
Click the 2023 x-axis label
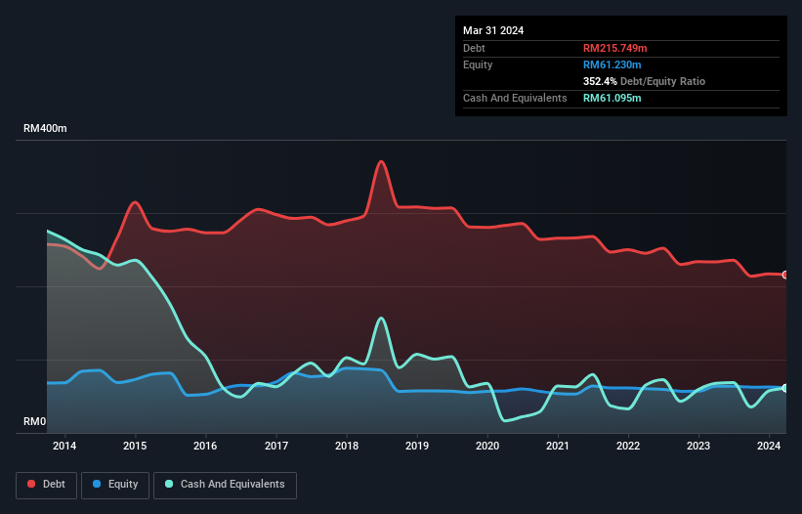point(698,446)
